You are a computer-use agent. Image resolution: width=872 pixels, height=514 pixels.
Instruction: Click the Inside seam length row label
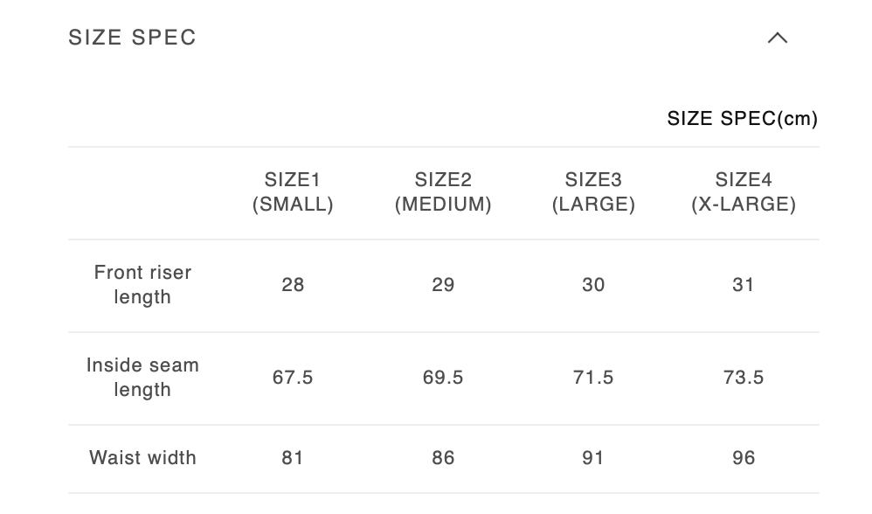[x=142, y=378]
